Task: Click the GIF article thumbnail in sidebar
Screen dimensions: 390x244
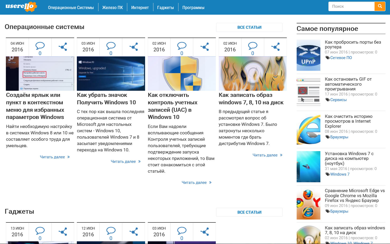Action: 308,92
